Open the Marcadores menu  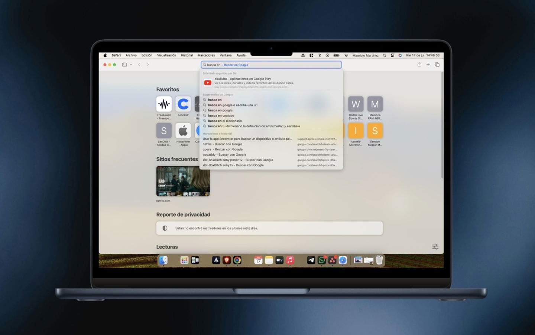tap(206, 55)
